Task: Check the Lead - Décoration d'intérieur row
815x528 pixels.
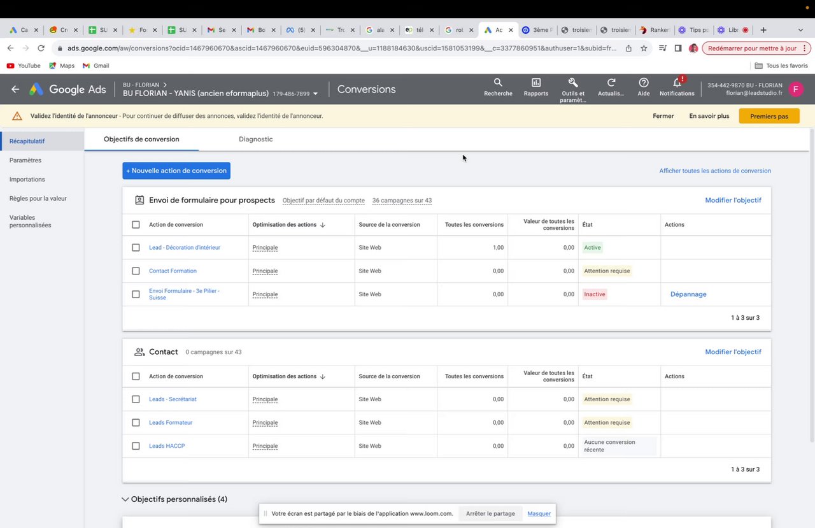Action: coord(136,248)
